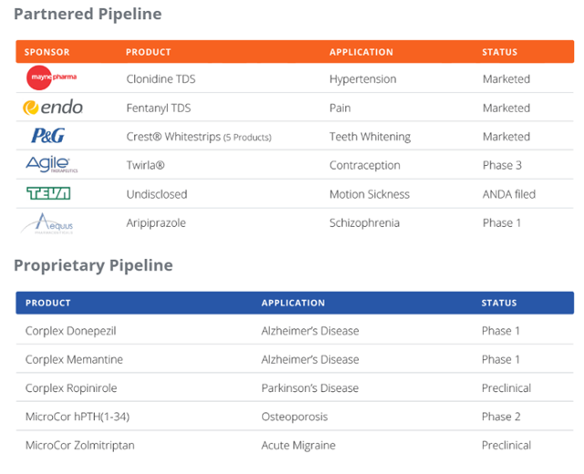
Task: Click the STATUS header in the orange table
Action: pos(500,52)
